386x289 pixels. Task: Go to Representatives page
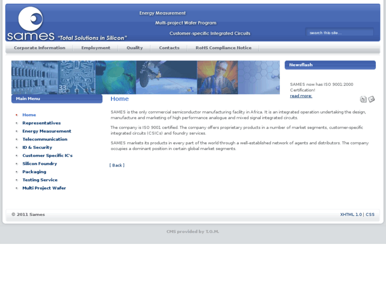click(x=41, y=123)
